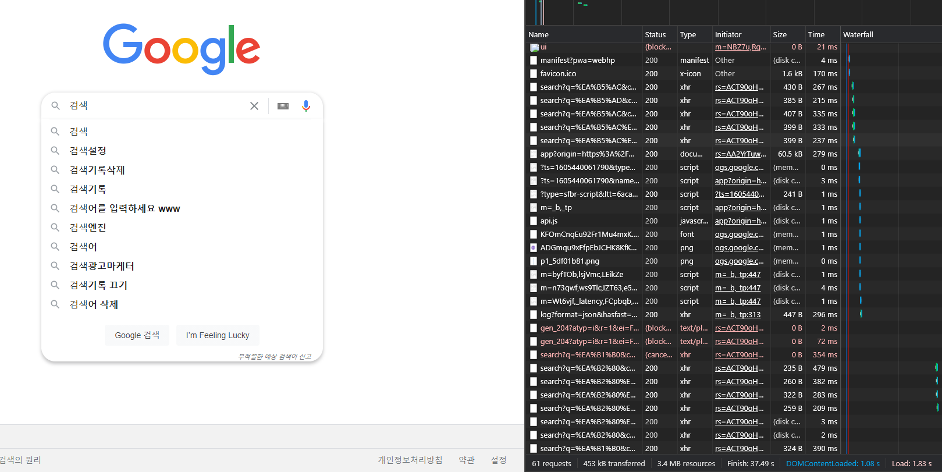Screen dimensions: 942x472
Task: Sort network requests by Initiator column
Action: (741, 34)
